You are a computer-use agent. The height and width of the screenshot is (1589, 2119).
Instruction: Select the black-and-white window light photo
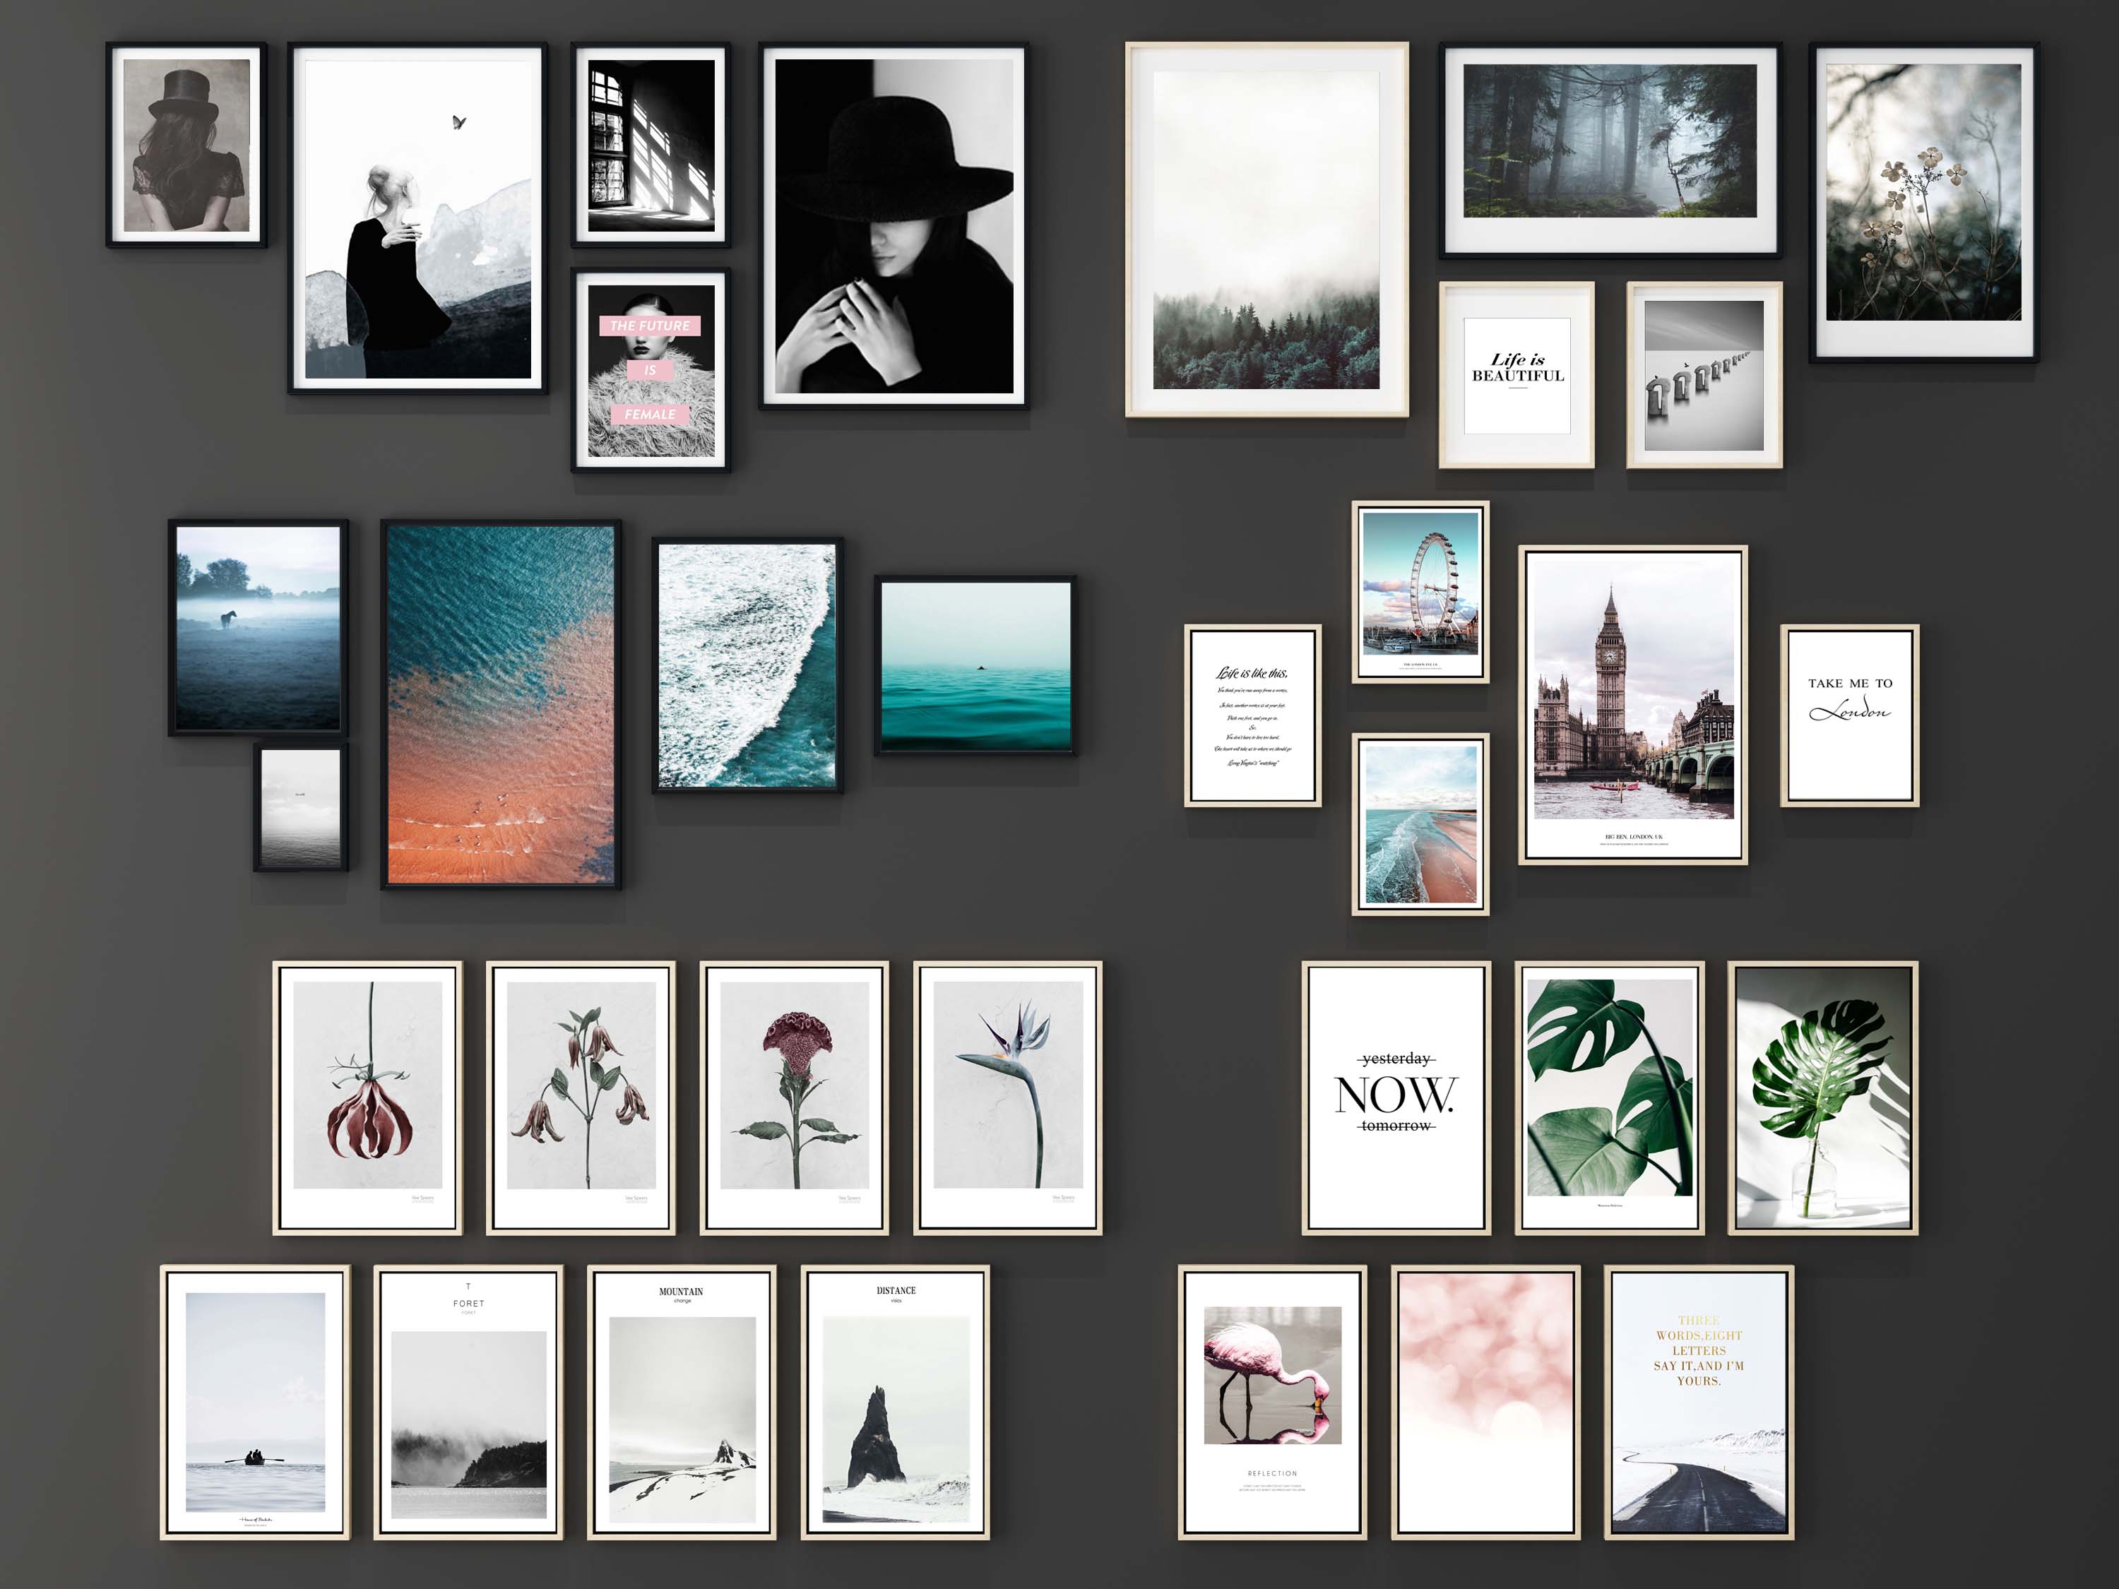651,145
